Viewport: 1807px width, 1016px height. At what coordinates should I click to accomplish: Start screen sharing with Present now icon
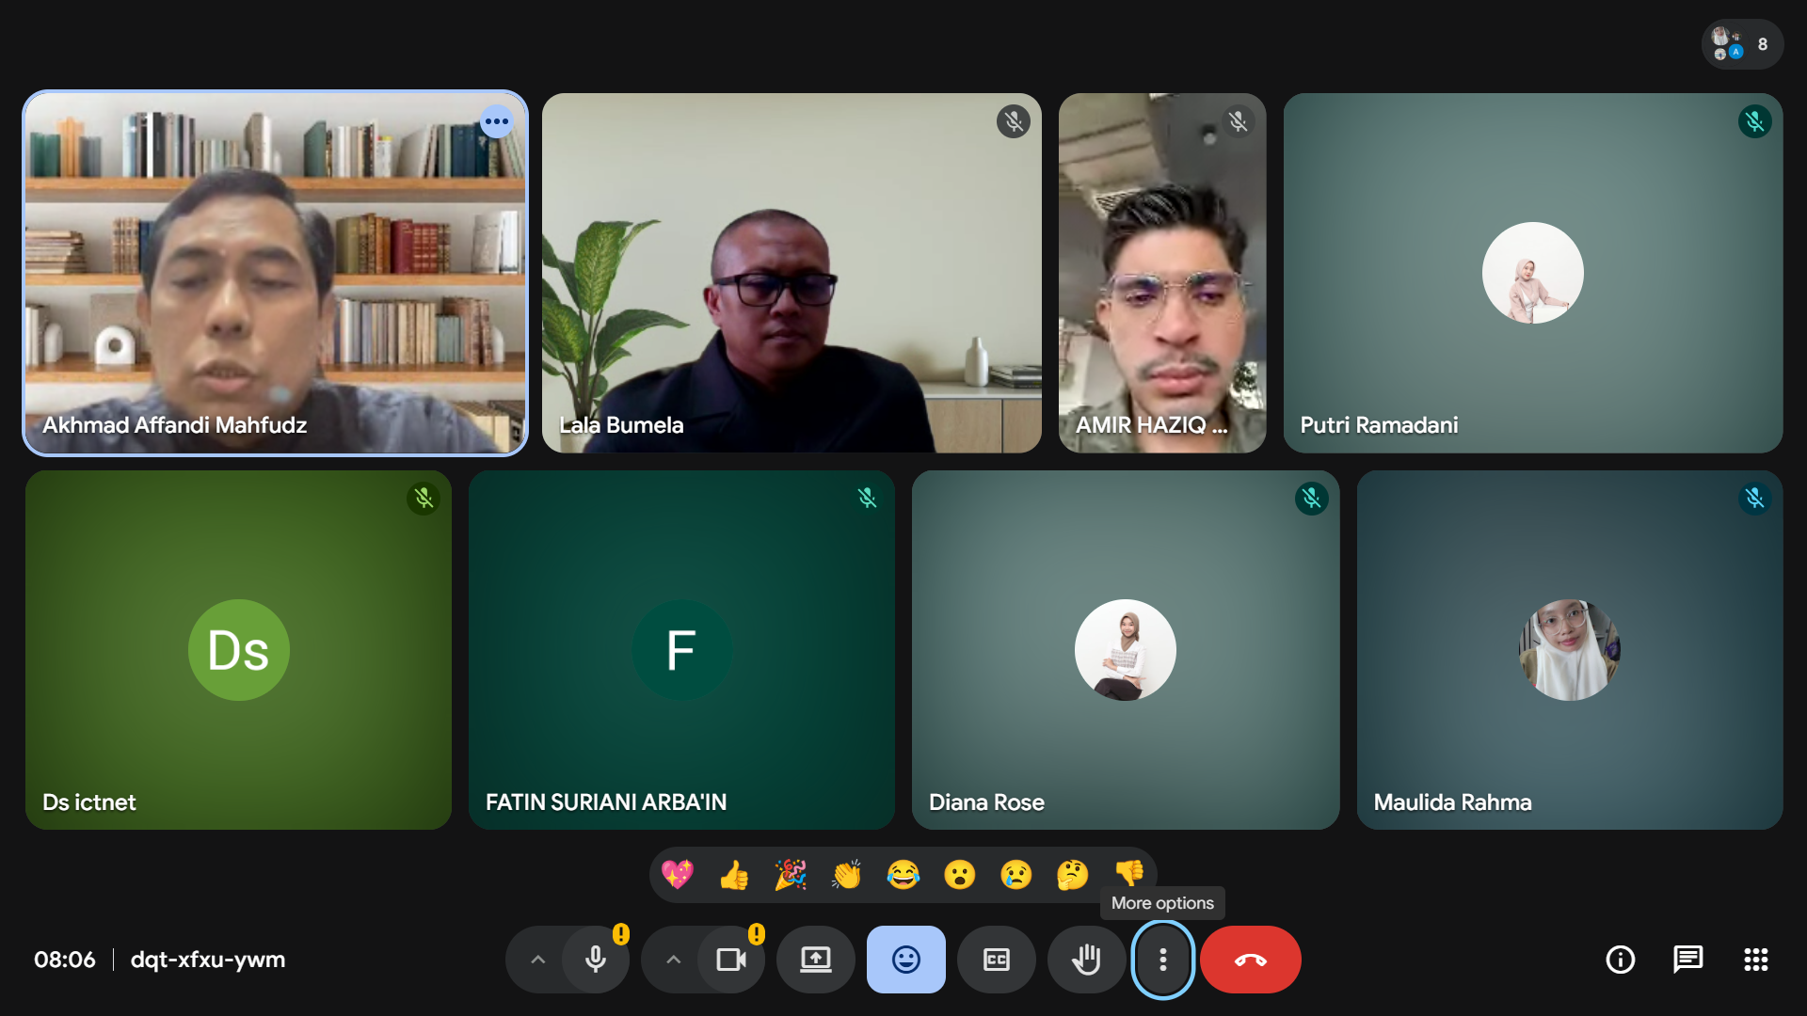click(x=815, y=960)
